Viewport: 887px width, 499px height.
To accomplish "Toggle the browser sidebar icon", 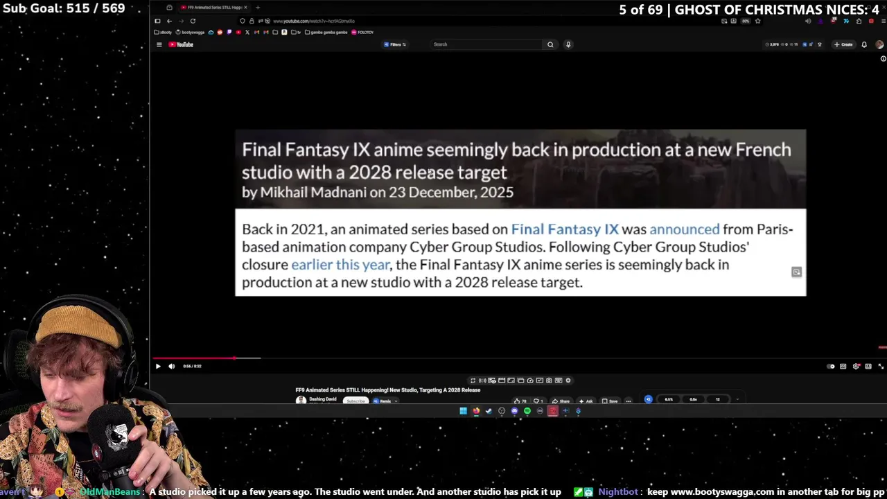I will point(157,21).
